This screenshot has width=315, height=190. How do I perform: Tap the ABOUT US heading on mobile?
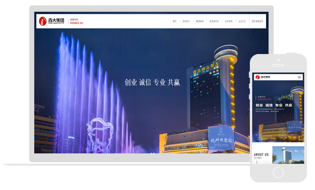coord(261,155)
